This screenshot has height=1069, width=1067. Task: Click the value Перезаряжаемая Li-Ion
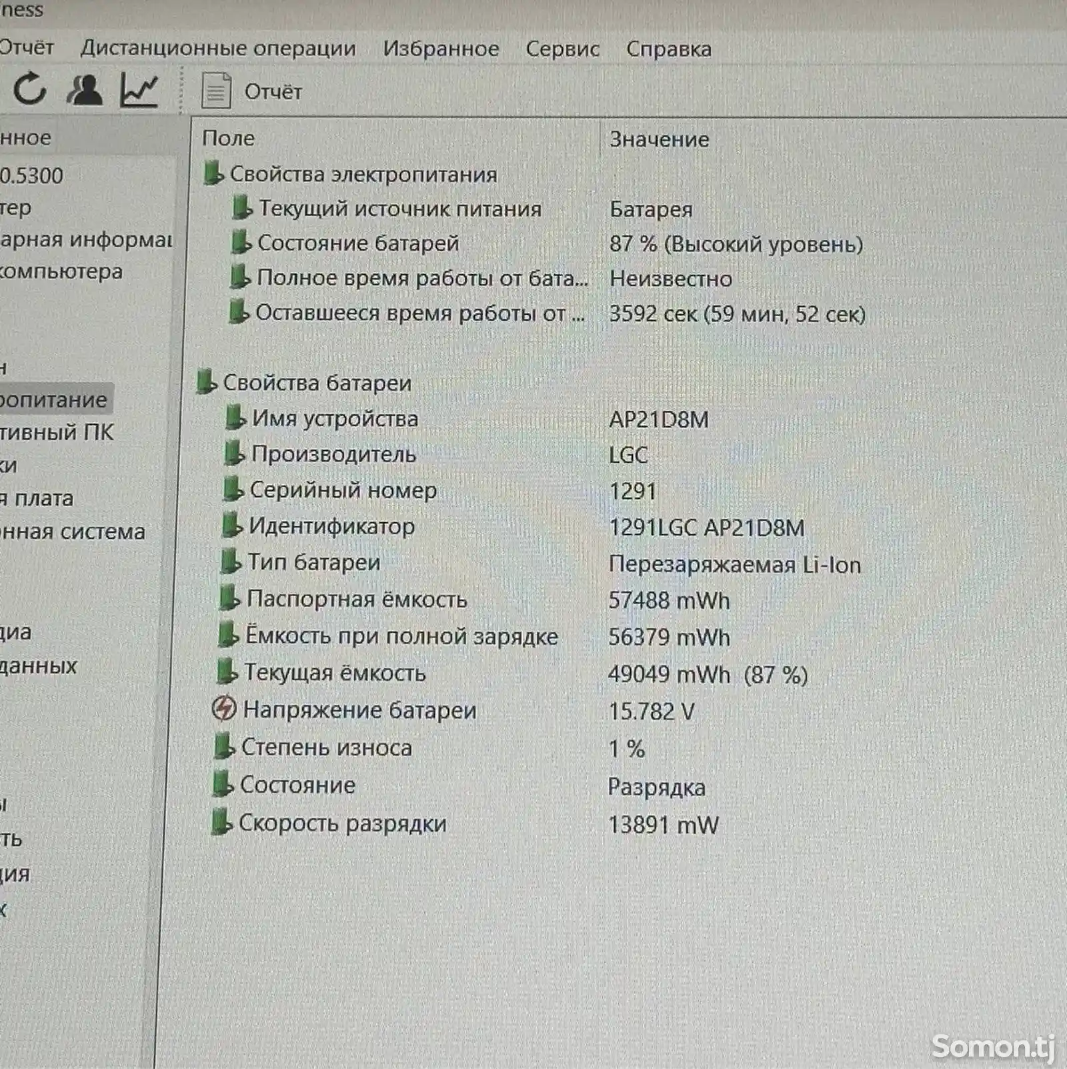735,565
